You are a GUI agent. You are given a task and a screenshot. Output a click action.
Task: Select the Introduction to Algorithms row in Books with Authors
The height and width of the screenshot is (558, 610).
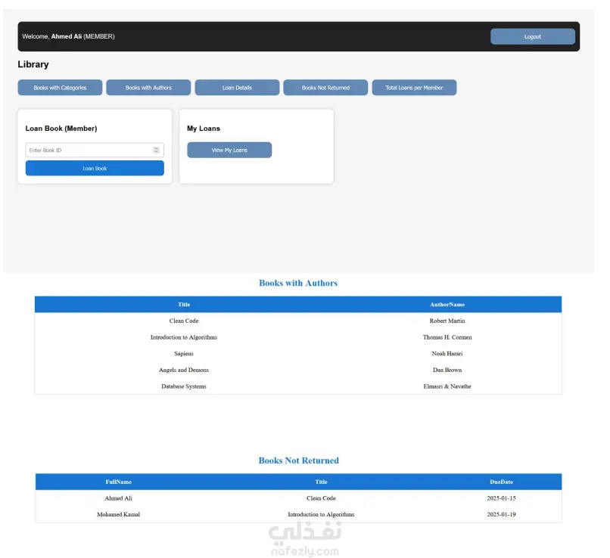tap(298, 337)
